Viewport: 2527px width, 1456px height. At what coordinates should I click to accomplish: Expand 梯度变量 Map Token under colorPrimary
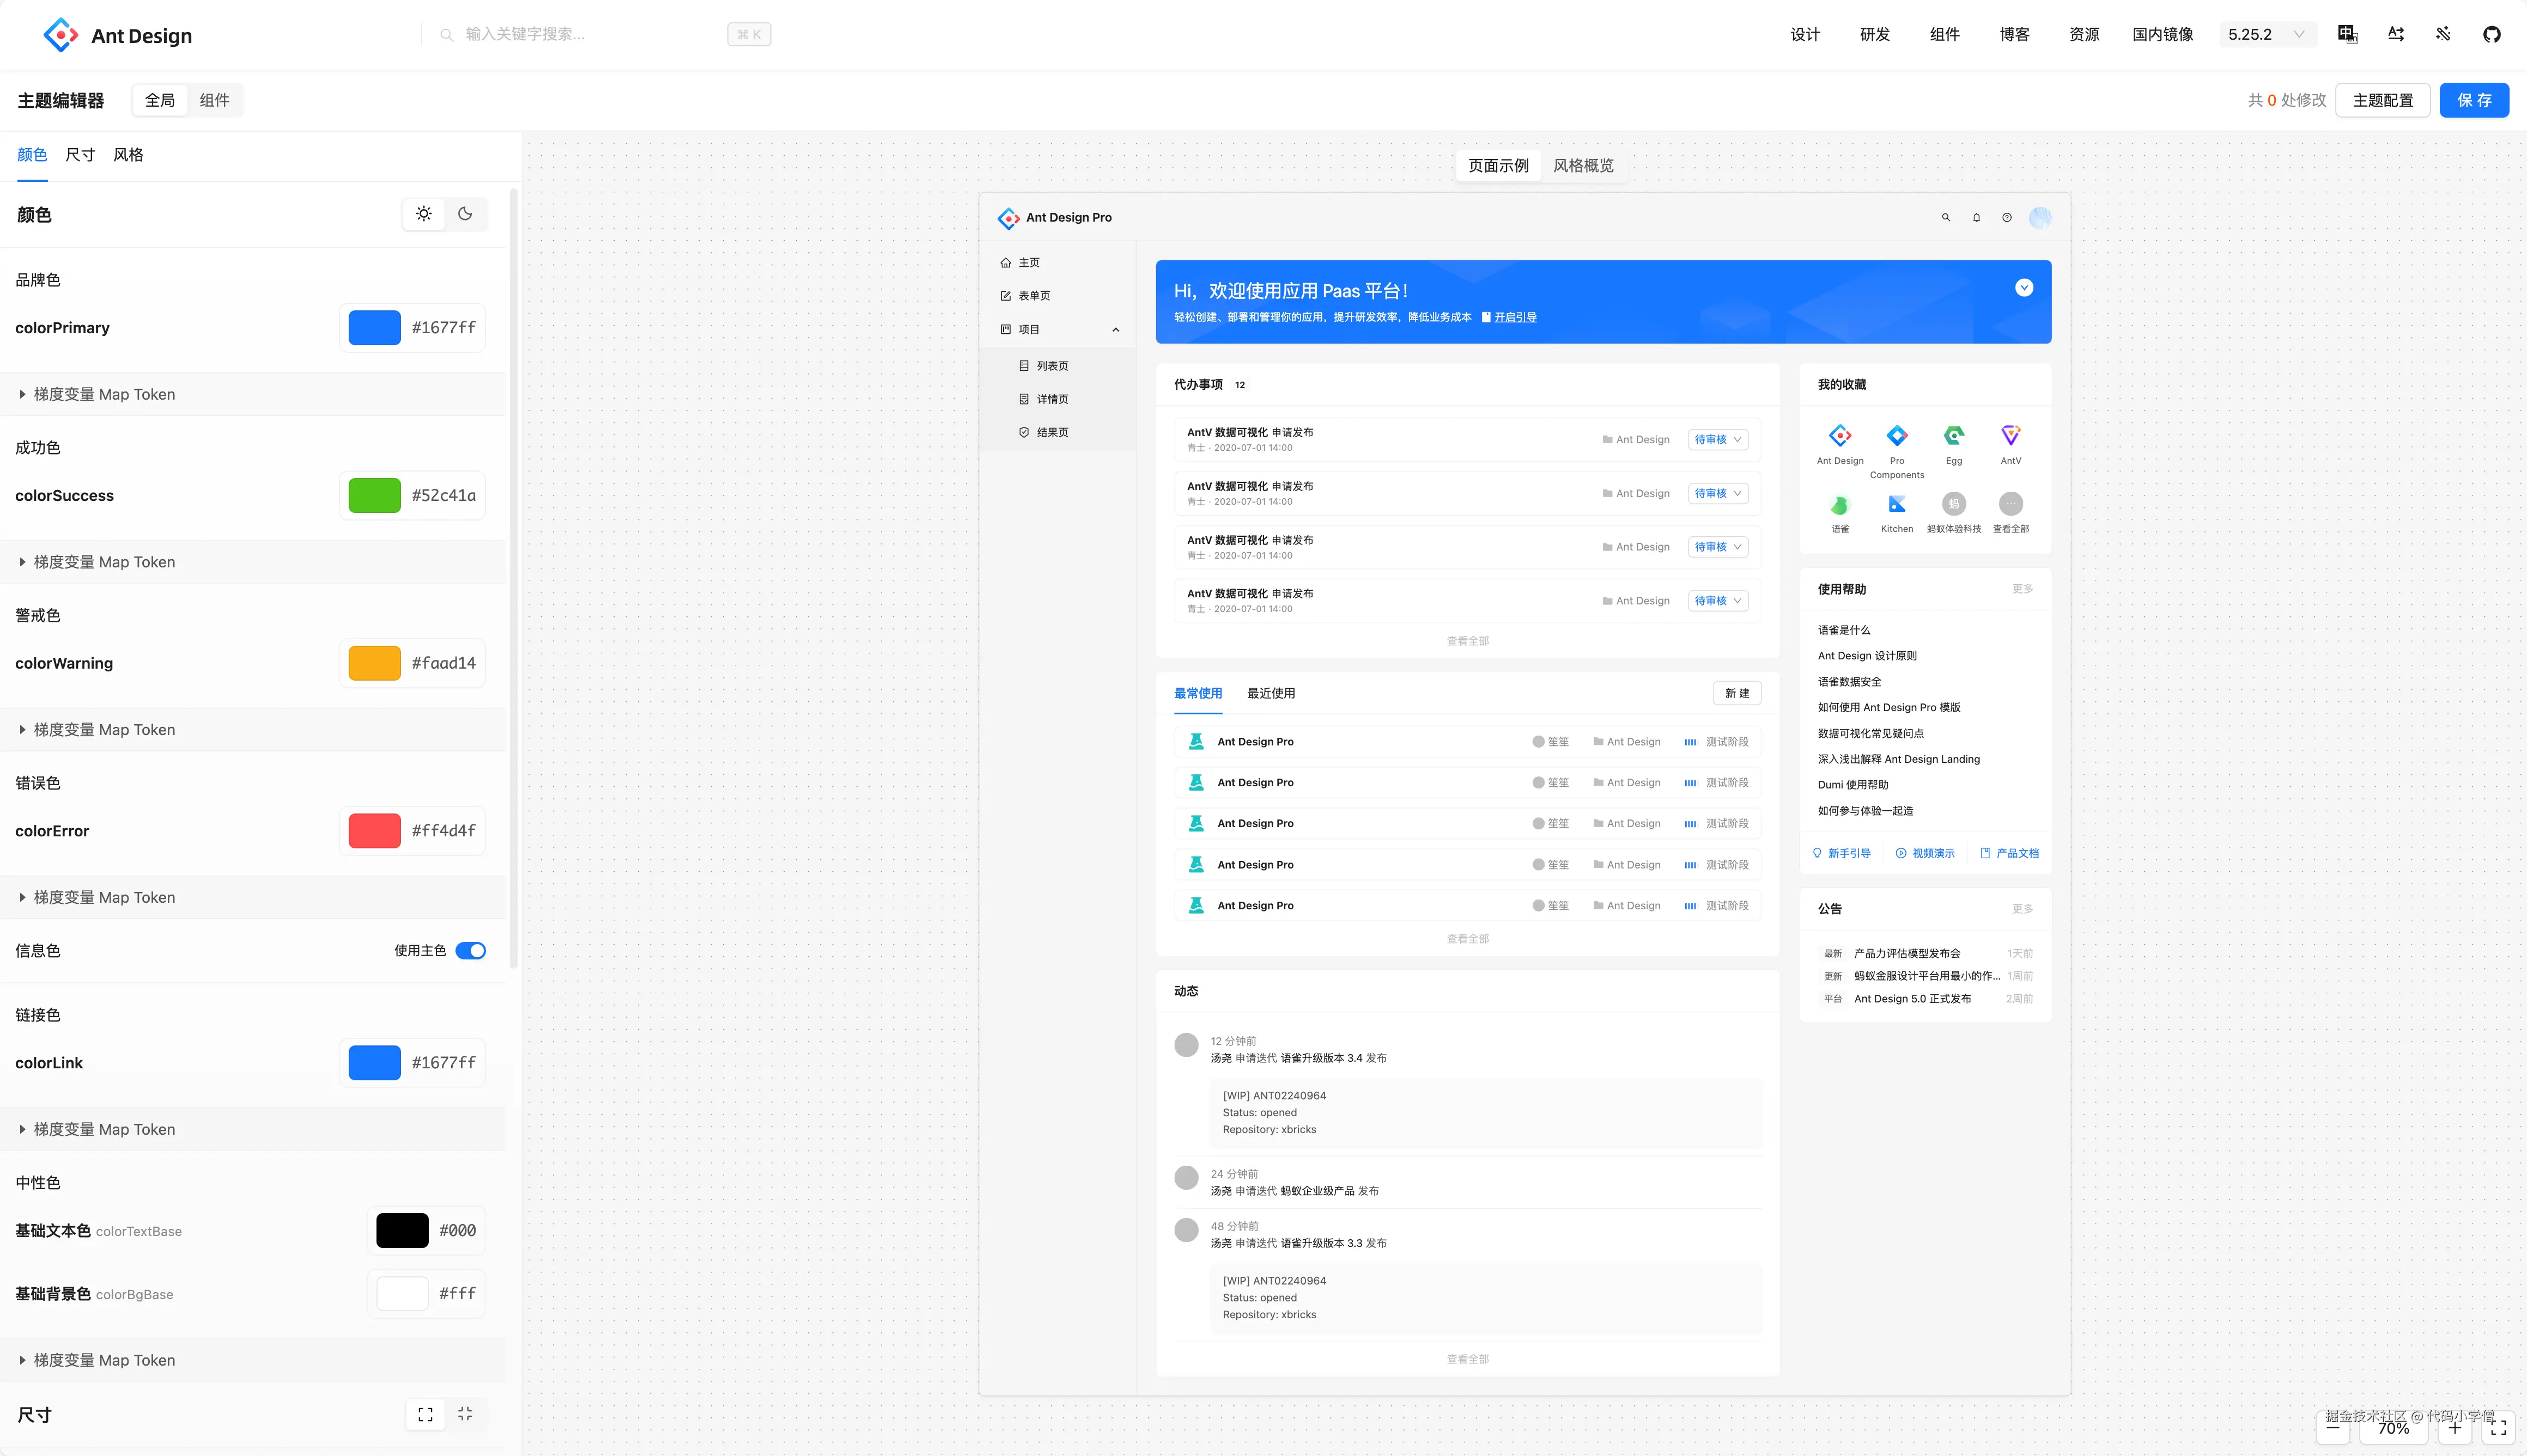[104, 394]
